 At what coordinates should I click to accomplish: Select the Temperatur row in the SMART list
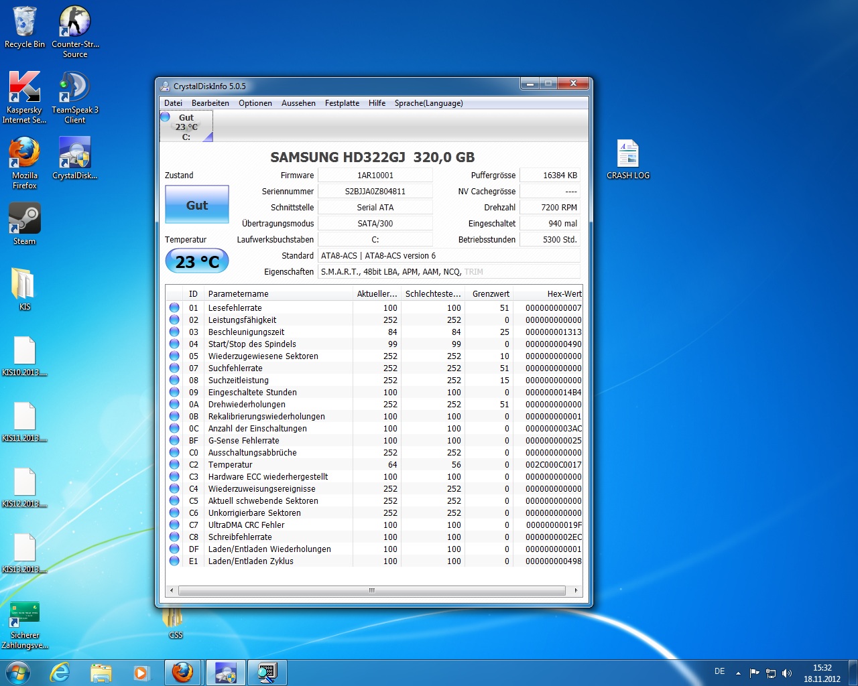pyautogui.click(x=231, y=464)
